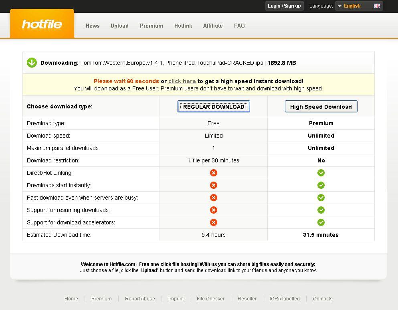The width and height of the screenshot is (398, 310).
Task: Click the '31.5 minutes' estimated time
Action: 321,235
